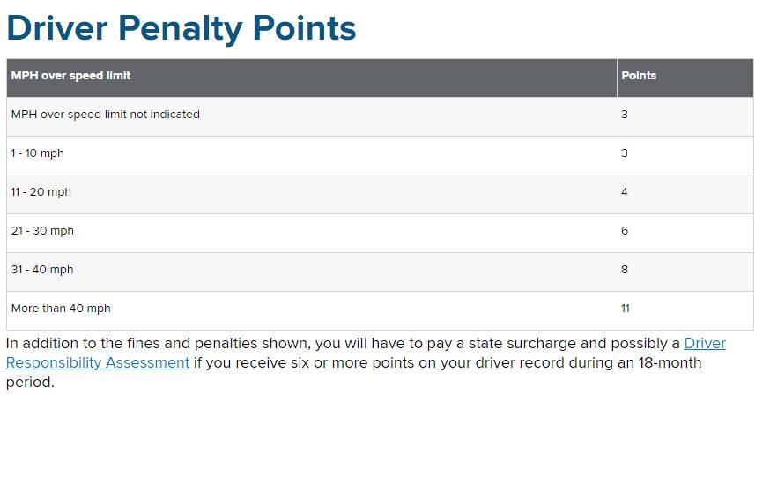Click the 3 points value for not indicated row
The height and width of the screenshot is (484, 770).
685,116
